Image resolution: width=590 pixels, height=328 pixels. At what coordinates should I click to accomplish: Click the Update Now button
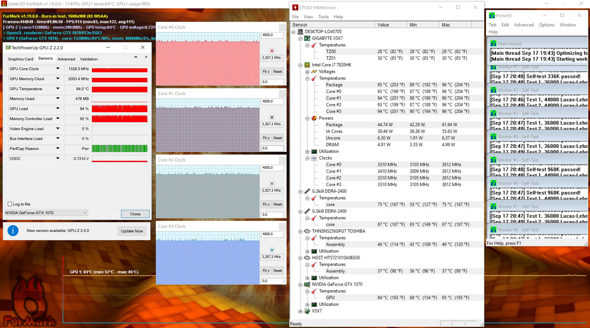coord(132,231)
